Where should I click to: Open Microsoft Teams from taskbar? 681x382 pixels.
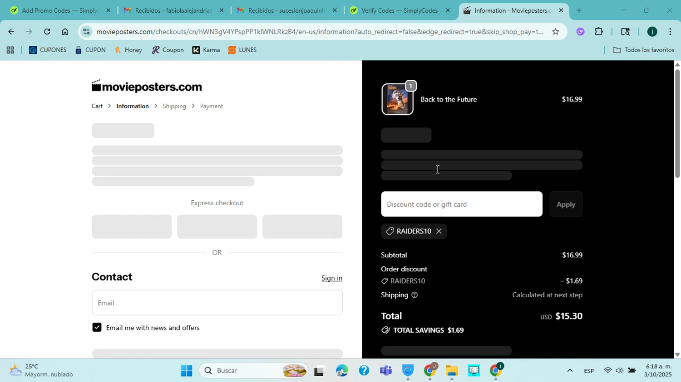pyautogui.click(x=385, y=371)
